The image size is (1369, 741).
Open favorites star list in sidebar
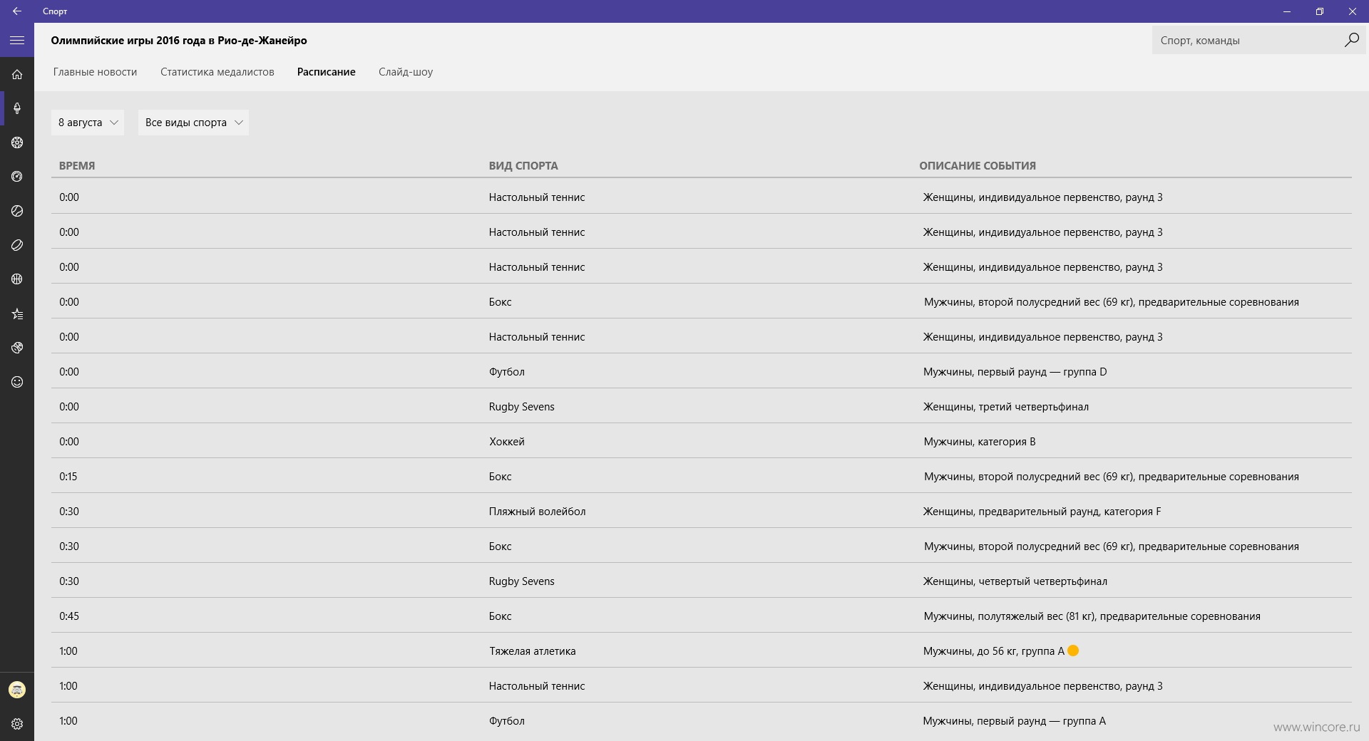pyautogui.click(x=17, y=313)
